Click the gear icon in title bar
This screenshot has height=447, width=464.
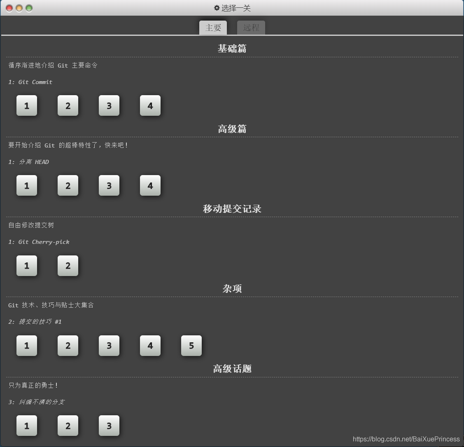pyautogui.click(x=217, y=8)
